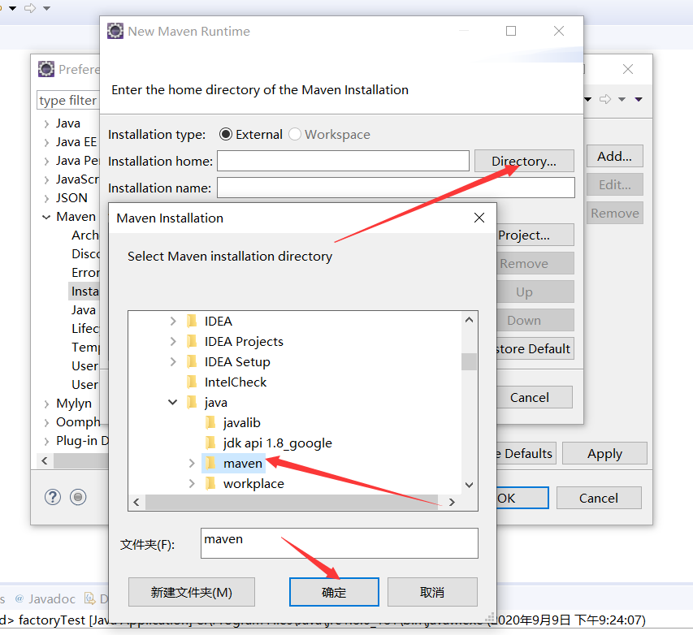Select the Workspace installation type radio button
The height and width of the screenshot is (635, 693).
[x=295, y=134]
